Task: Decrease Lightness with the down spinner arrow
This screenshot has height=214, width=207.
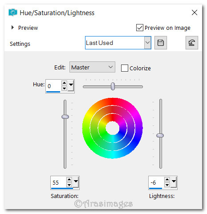Action: (x=167, y=185)
